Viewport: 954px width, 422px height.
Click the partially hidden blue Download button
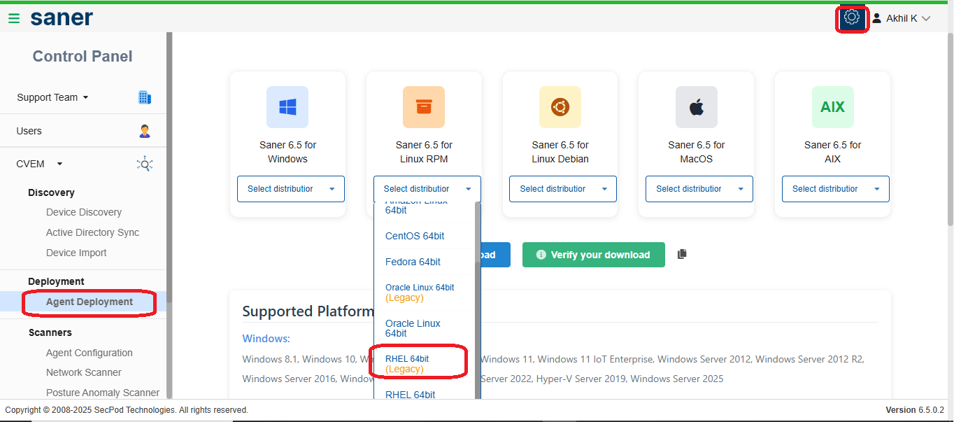click(495, 255)
